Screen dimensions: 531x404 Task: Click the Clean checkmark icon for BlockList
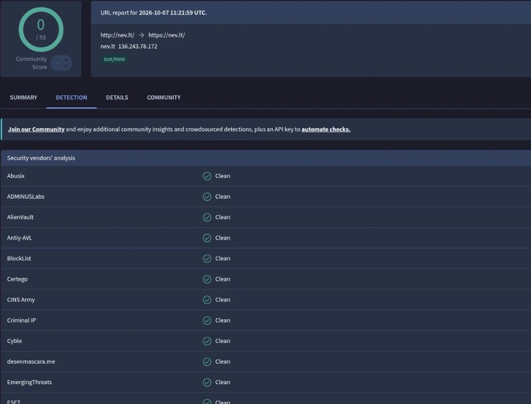point(207,259)
